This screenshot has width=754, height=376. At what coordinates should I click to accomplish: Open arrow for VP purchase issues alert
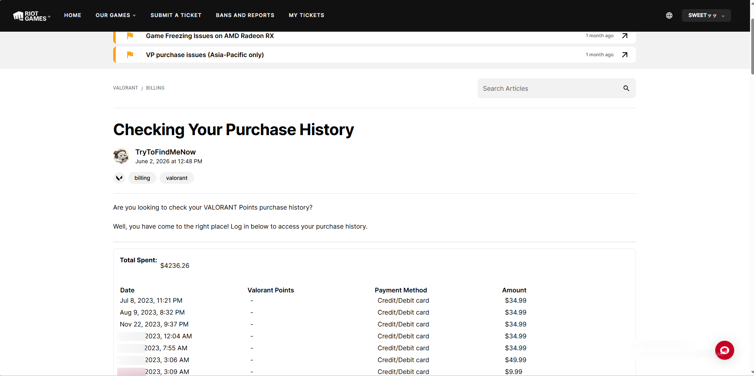(625, 55)
